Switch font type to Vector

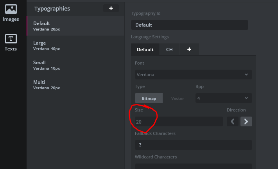tap(178, 98)
